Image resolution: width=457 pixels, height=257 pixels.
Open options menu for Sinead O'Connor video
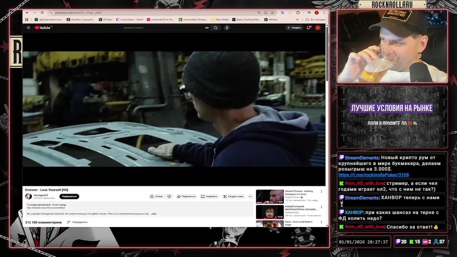tap(321, 192)
